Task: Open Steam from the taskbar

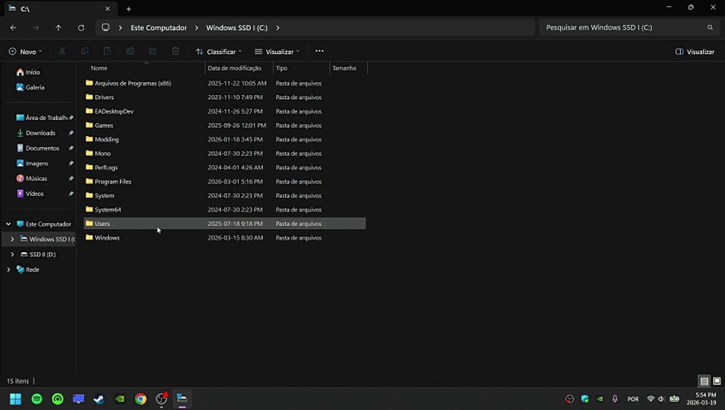Action: click(99, 399)
